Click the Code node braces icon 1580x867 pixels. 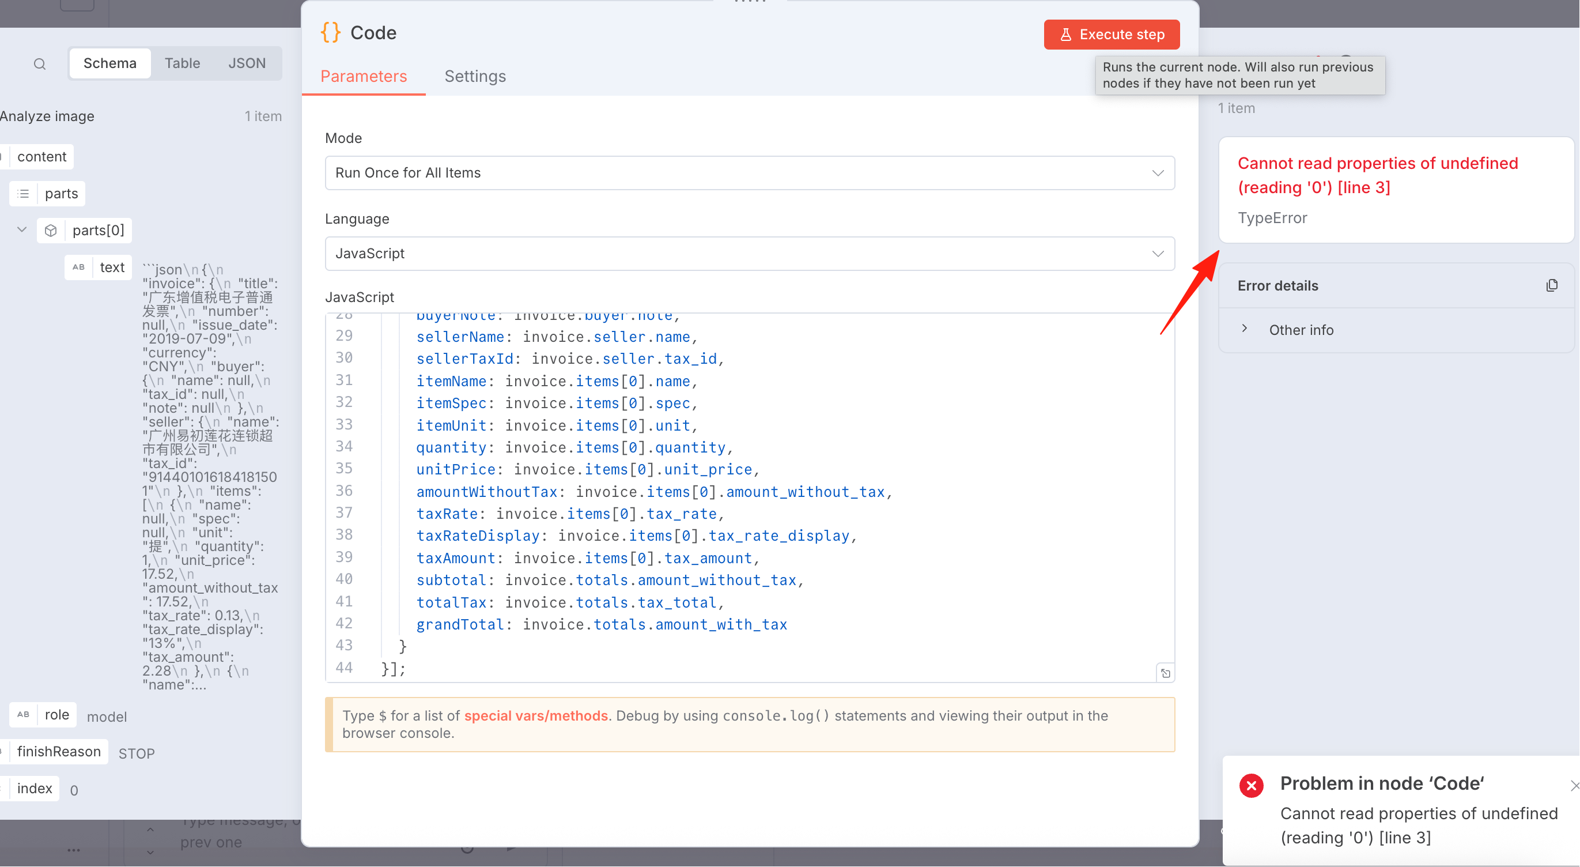pyautogui.click(x=331, y=32)
